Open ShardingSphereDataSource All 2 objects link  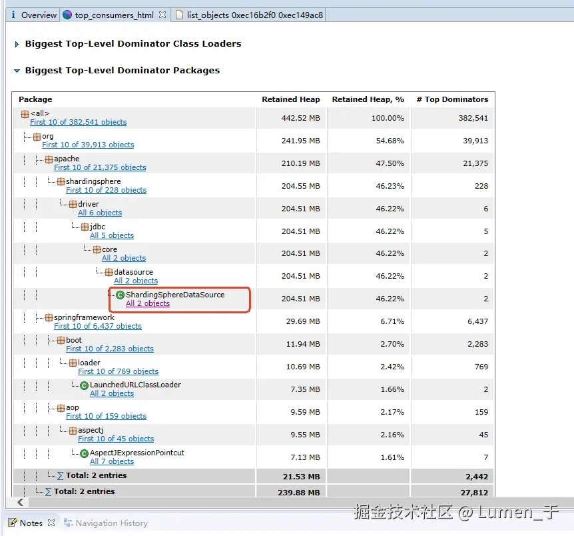point(148,304)
